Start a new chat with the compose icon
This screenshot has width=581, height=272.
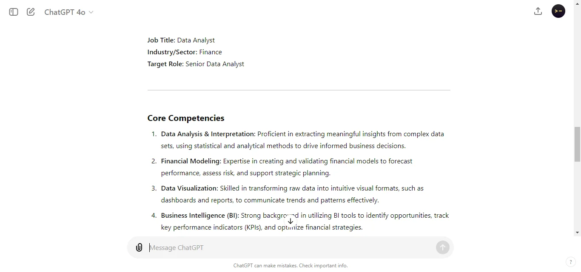point(31,12)
